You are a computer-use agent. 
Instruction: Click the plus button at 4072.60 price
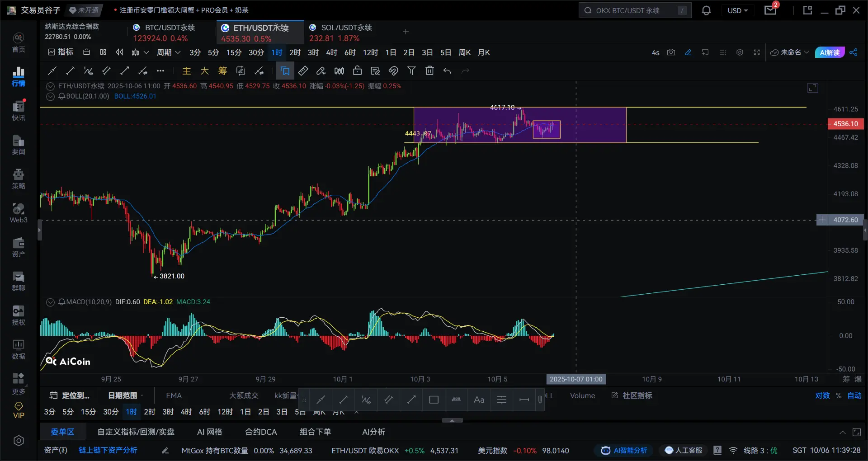[822, 220]
